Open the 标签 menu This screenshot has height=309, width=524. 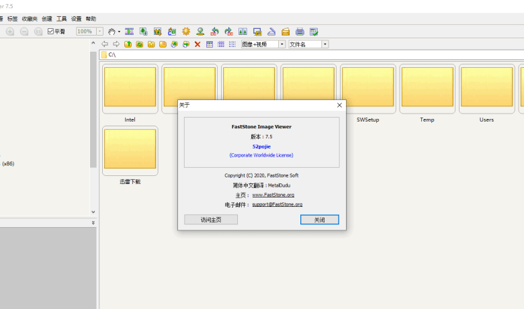(x=12, y=19)
